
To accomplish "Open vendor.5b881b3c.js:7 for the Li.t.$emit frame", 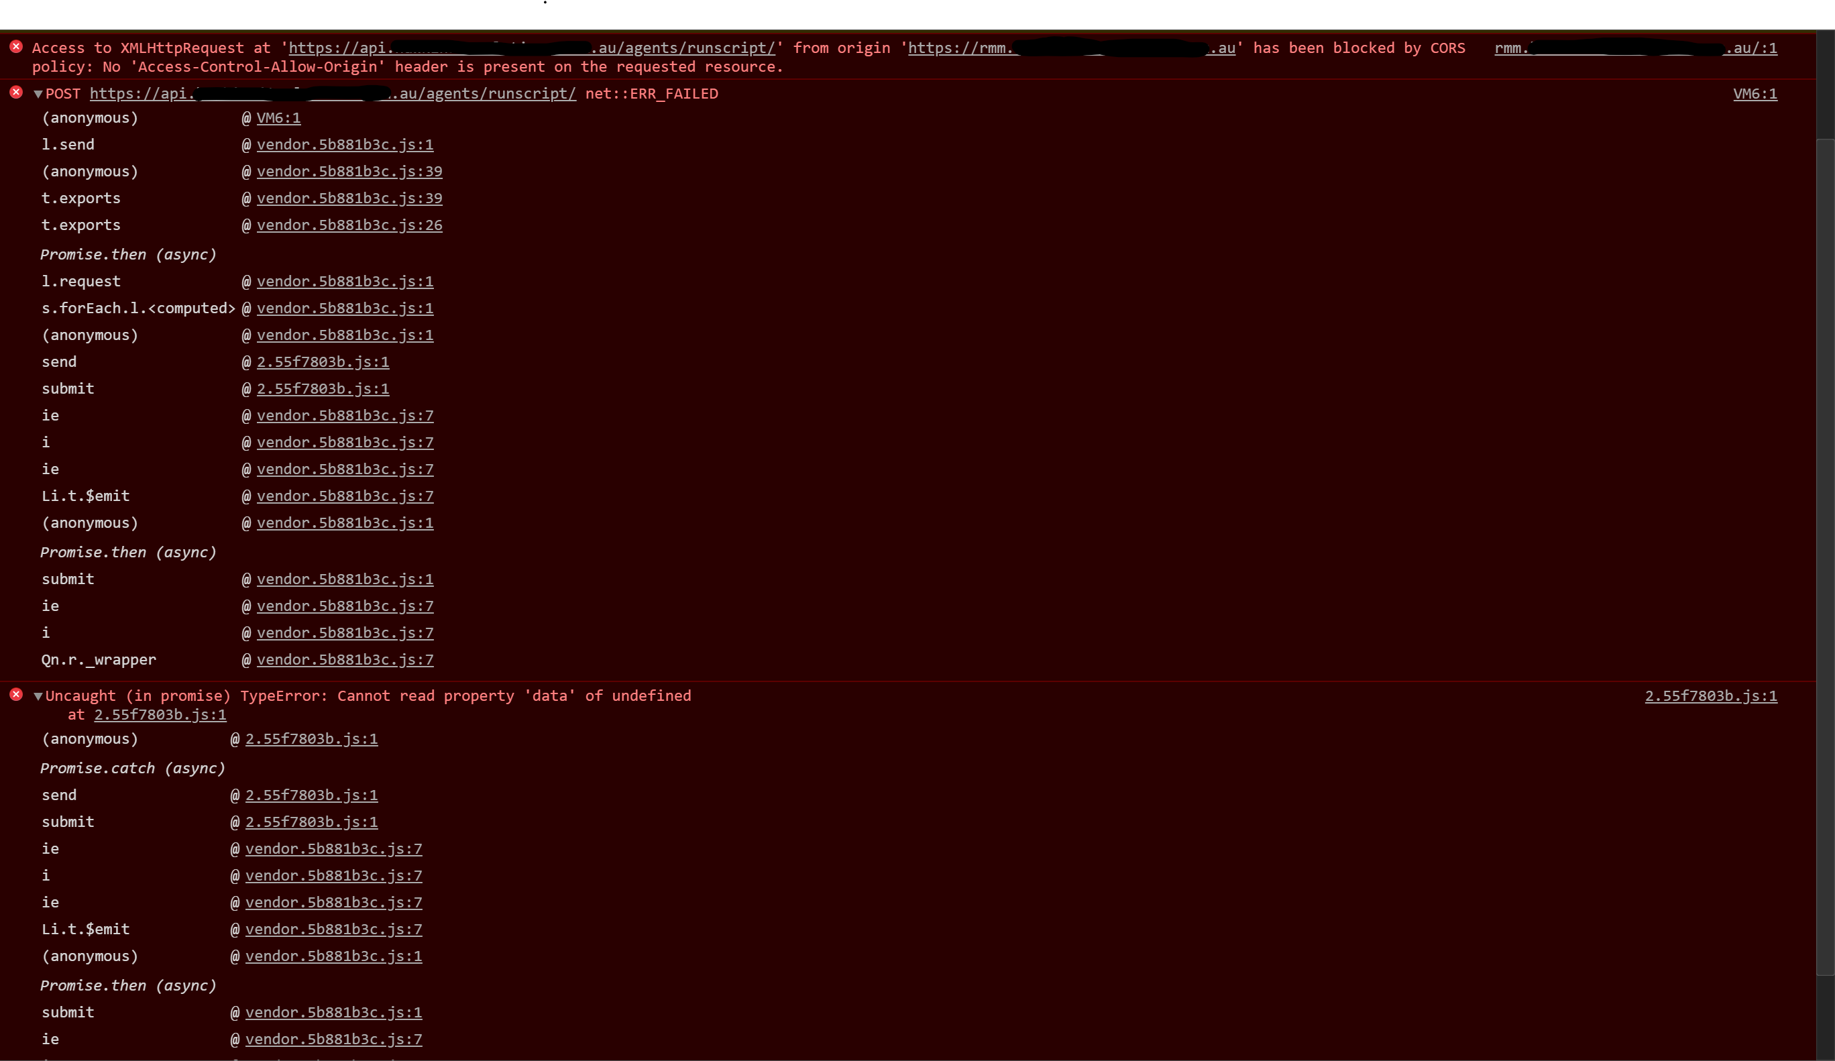I will pos(345,496).
